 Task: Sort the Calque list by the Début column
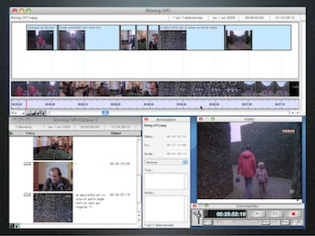(116, 133)
